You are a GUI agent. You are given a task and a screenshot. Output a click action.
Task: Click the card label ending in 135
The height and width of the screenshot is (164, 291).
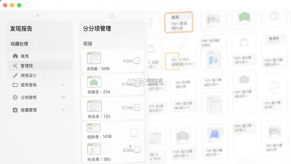99,116
